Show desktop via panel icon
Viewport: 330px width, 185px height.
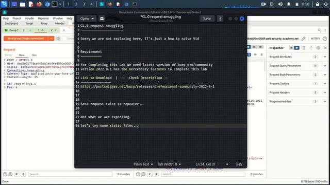tap(14, 4)
